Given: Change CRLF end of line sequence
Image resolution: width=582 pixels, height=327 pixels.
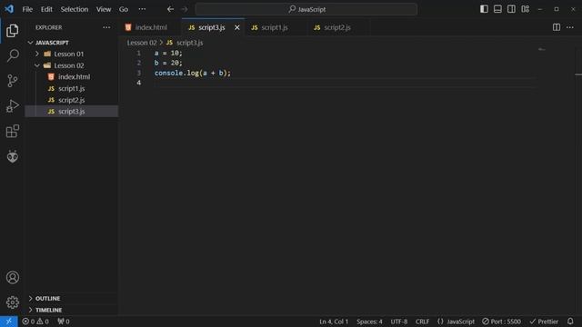Looking at the screenshot, I should pyautogui.click(x=422, y=322).
